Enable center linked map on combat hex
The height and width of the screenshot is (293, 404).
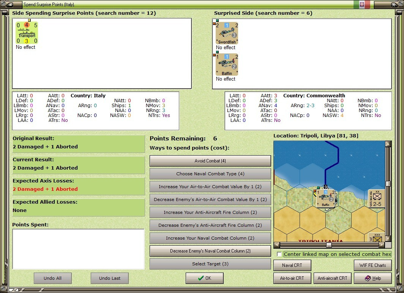coord(279,254)
